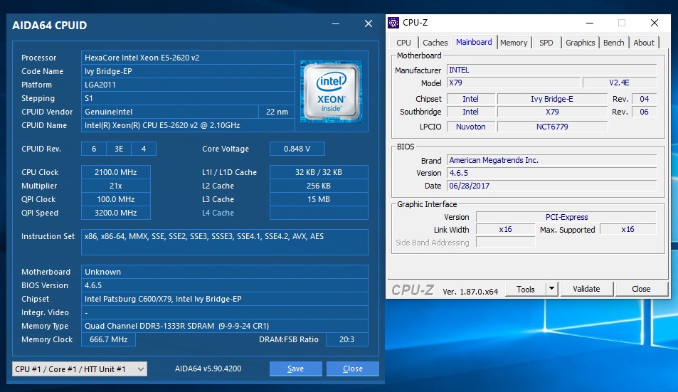Click the Motherboard value Unknown
This screenshot has height=392, width=678.
(224, 272)
